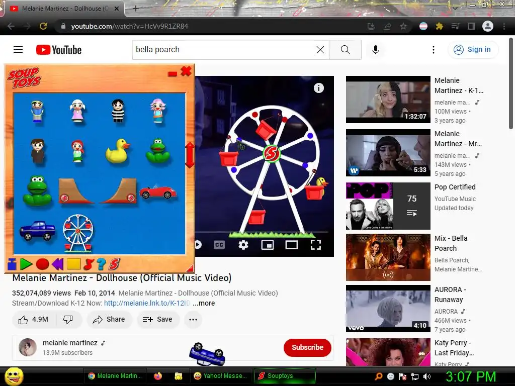Click the red music note icon in Soup Toys
This screenshot has height=386, width=515.
point(89,264)
